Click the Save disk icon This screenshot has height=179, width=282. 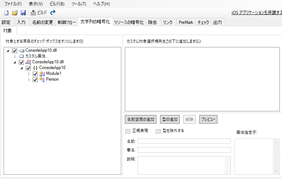23,13
